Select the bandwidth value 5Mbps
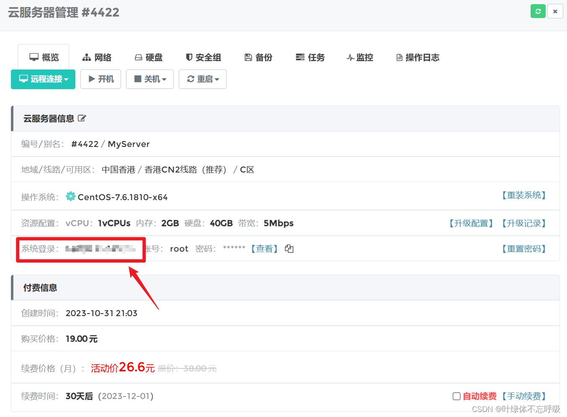Viewport: 567px width, 417px height. (278, 223)
